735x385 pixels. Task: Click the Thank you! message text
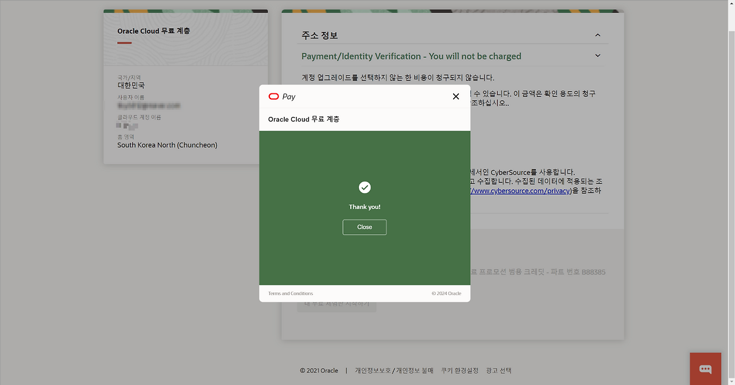[x=365, y=207]
